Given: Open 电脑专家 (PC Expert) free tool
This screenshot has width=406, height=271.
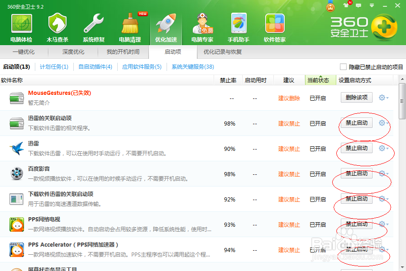Looking at the screenshot, I should (x=202, y=26).
